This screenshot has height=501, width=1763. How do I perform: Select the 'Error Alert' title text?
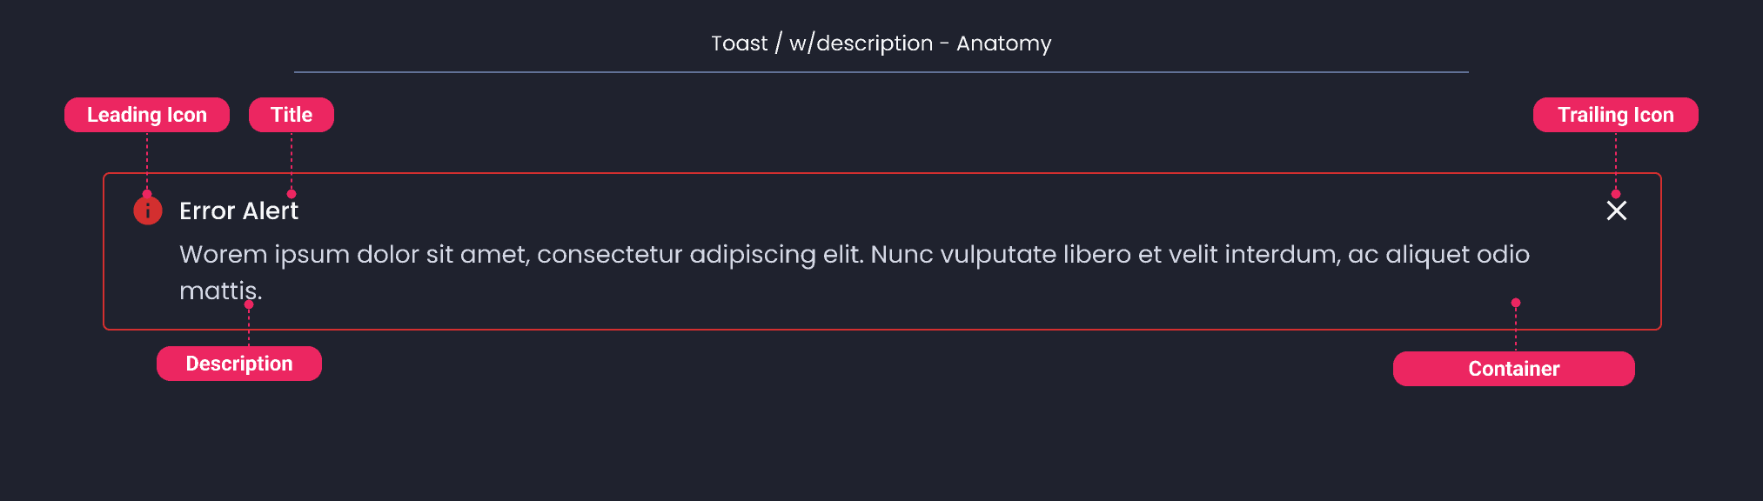click(x=238, y=210)
